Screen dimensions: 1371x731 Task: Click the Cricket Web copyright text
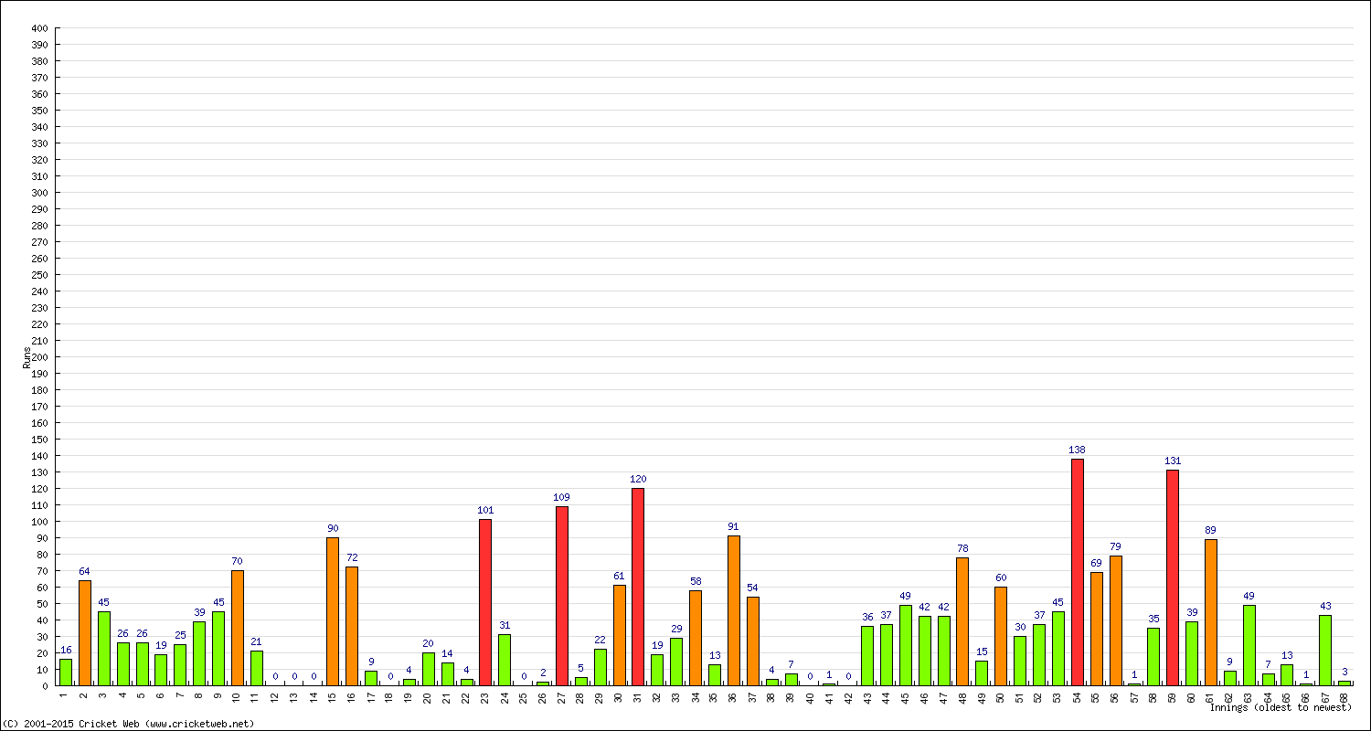tap(128, 724)
